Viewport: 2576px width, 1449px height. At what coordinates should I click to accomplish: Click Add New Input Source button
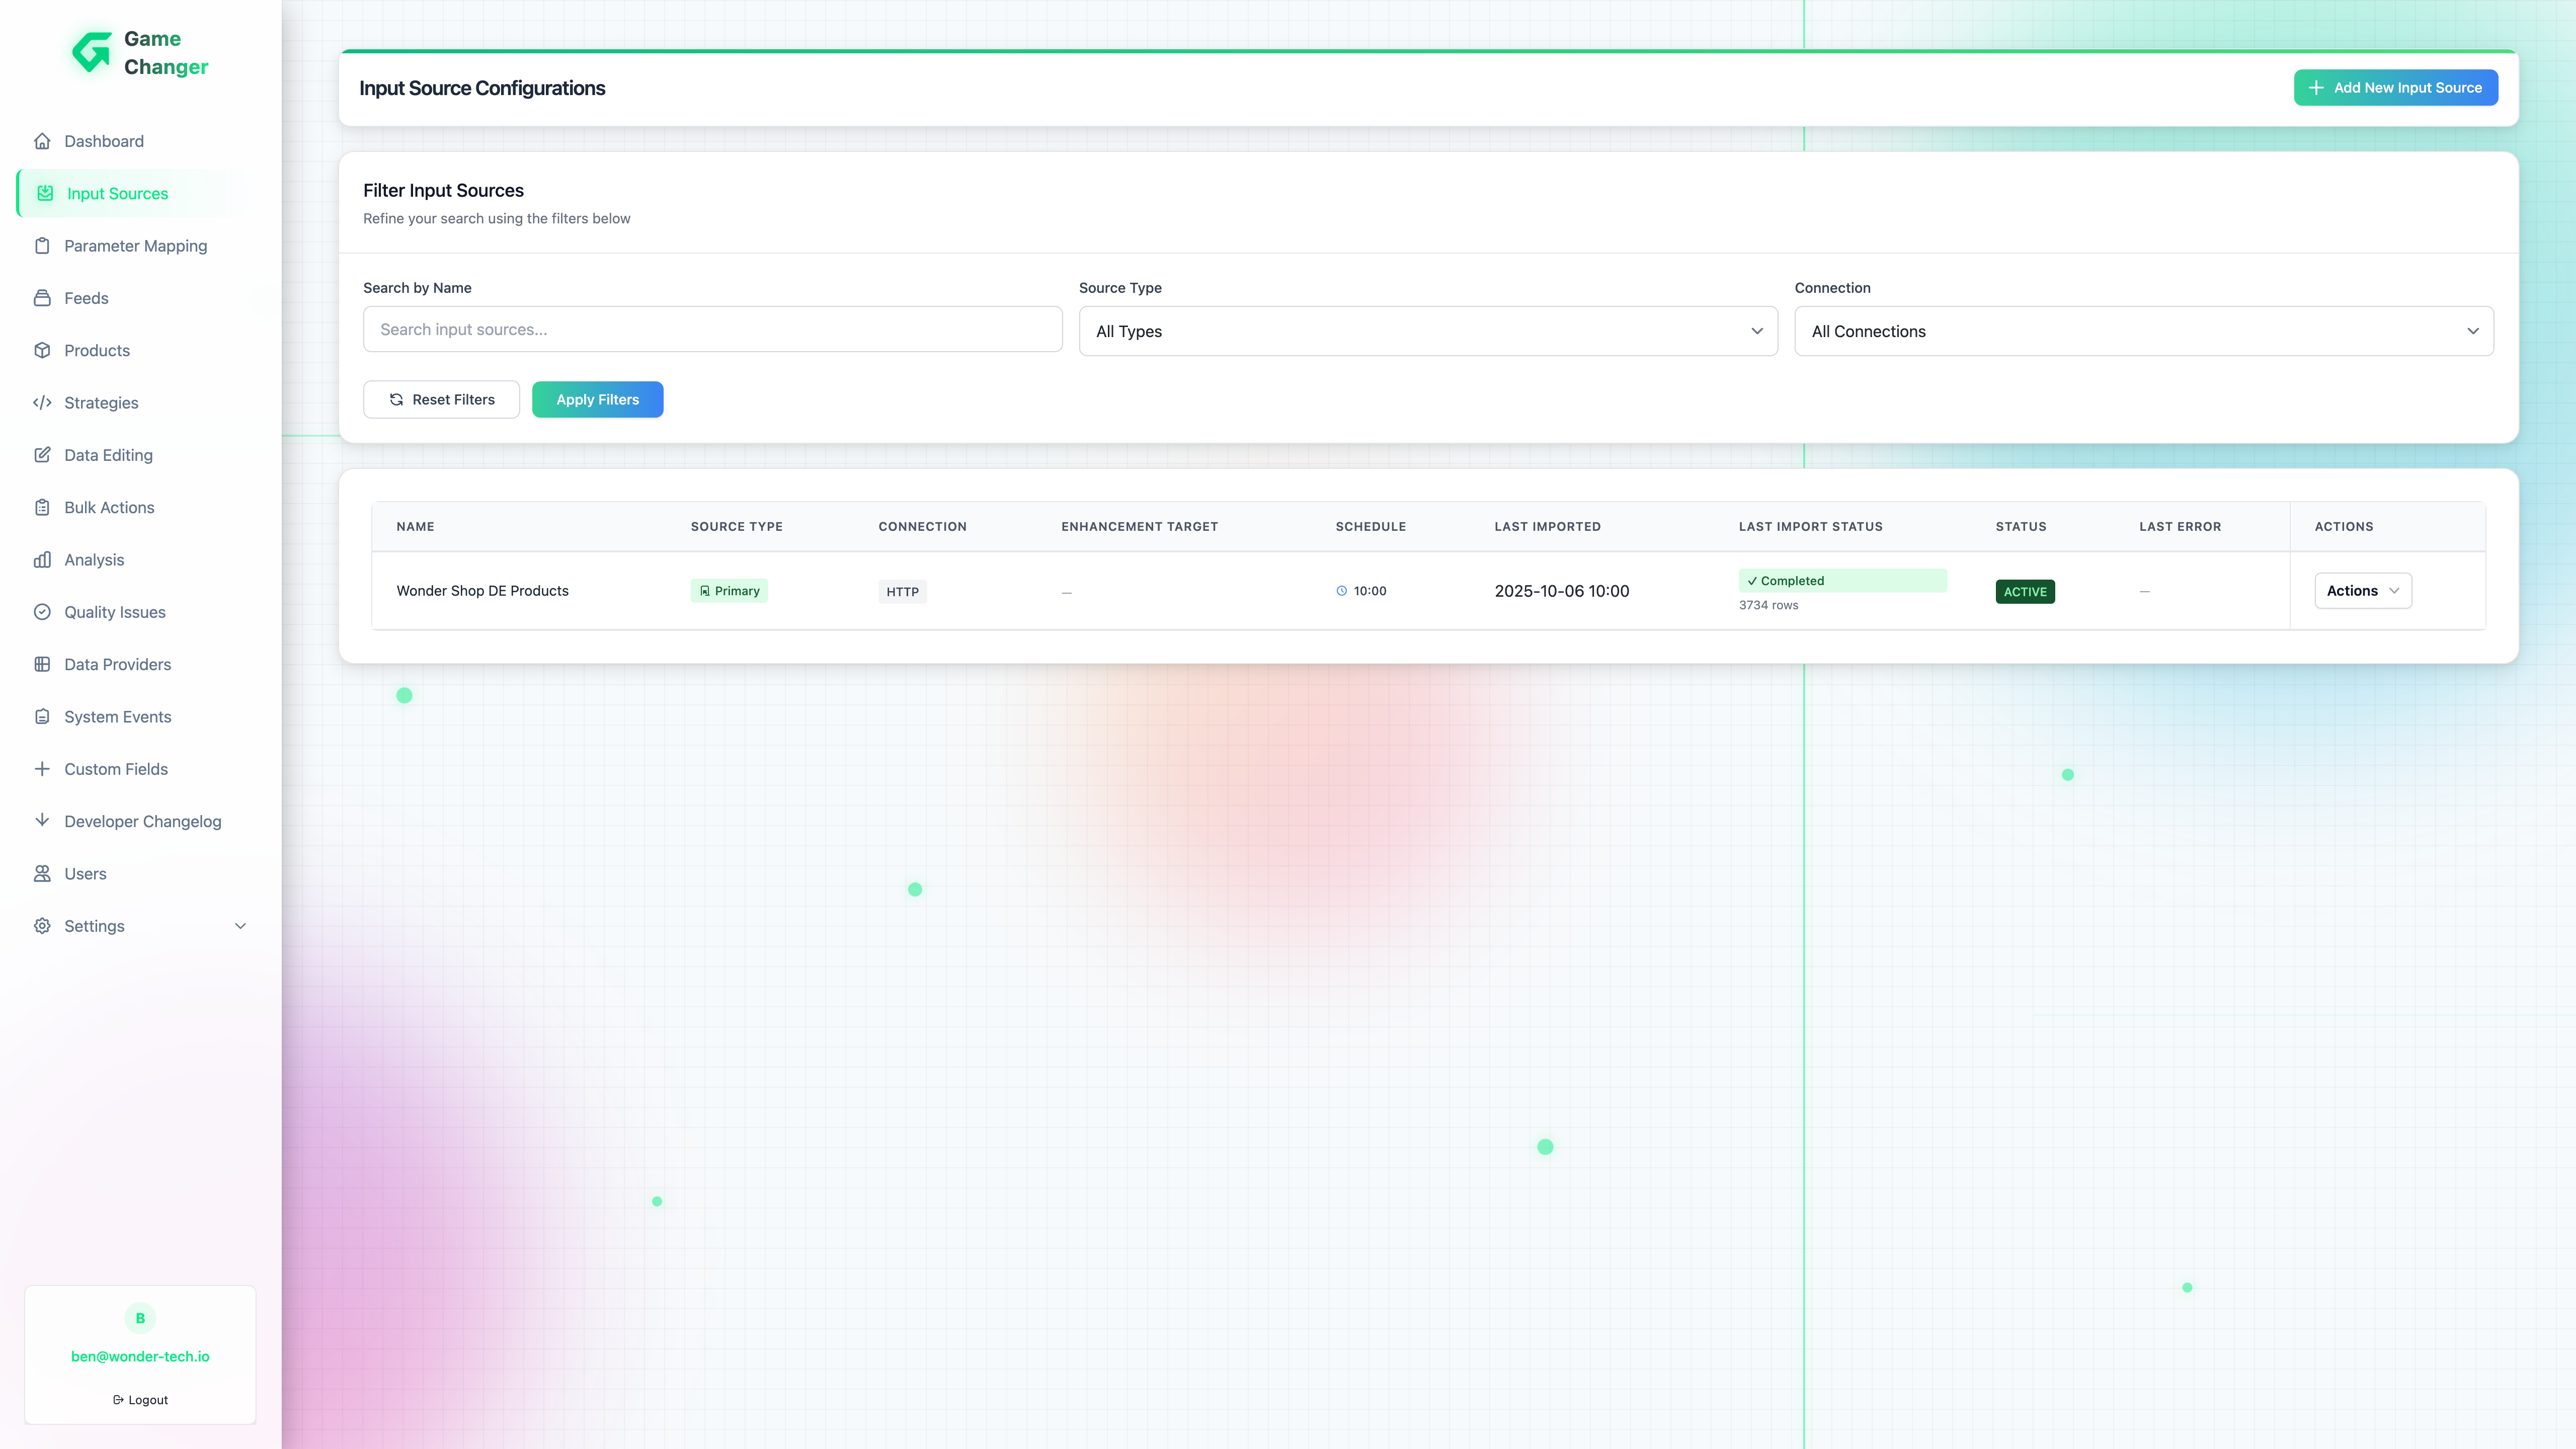pyautogui.click(x=2395, y=88)
